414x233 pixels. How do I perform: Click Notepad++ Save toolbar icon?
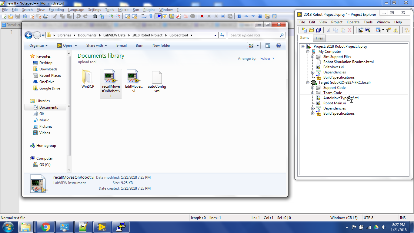pyautogui.click(x=18, y=16)
